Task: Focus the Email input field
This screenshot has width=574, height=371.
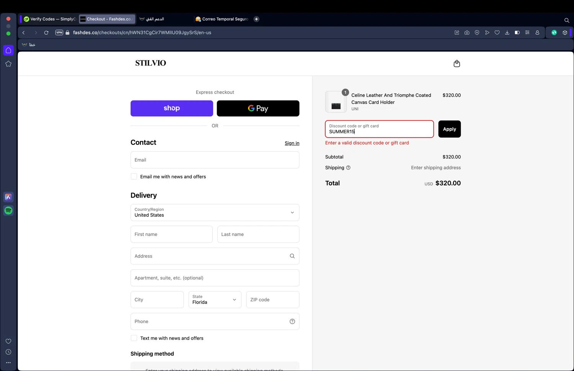Action: click(215, 160)
